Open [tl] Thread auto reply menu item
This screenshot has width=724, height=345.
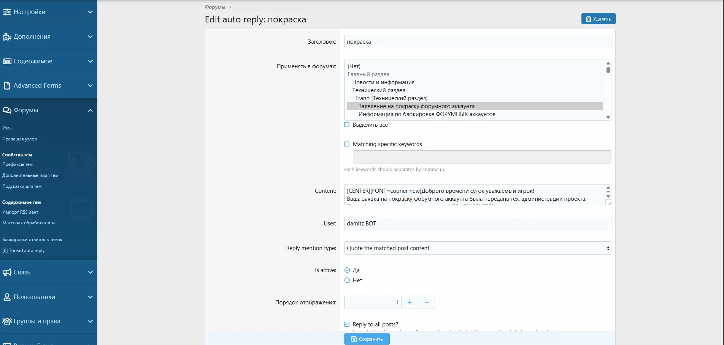[24, 250]
